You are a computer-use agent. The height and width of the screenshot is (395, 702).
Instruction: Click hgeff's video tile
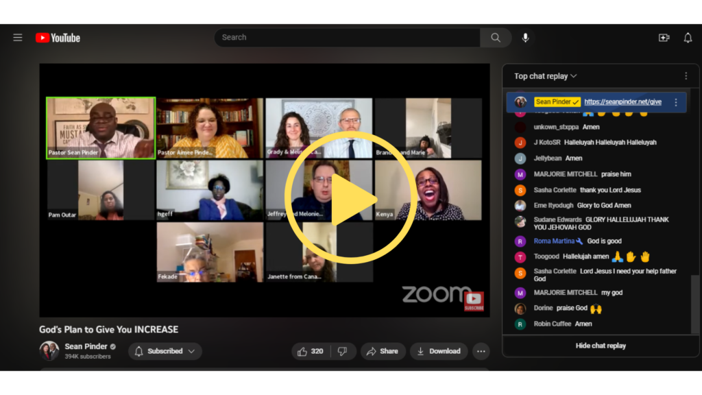(x=210, y=191)
